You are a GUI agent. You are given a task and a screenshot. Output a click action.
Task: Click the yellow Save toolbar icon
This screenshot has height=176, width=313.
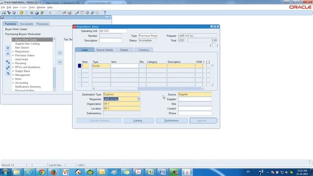click(22, 13)
